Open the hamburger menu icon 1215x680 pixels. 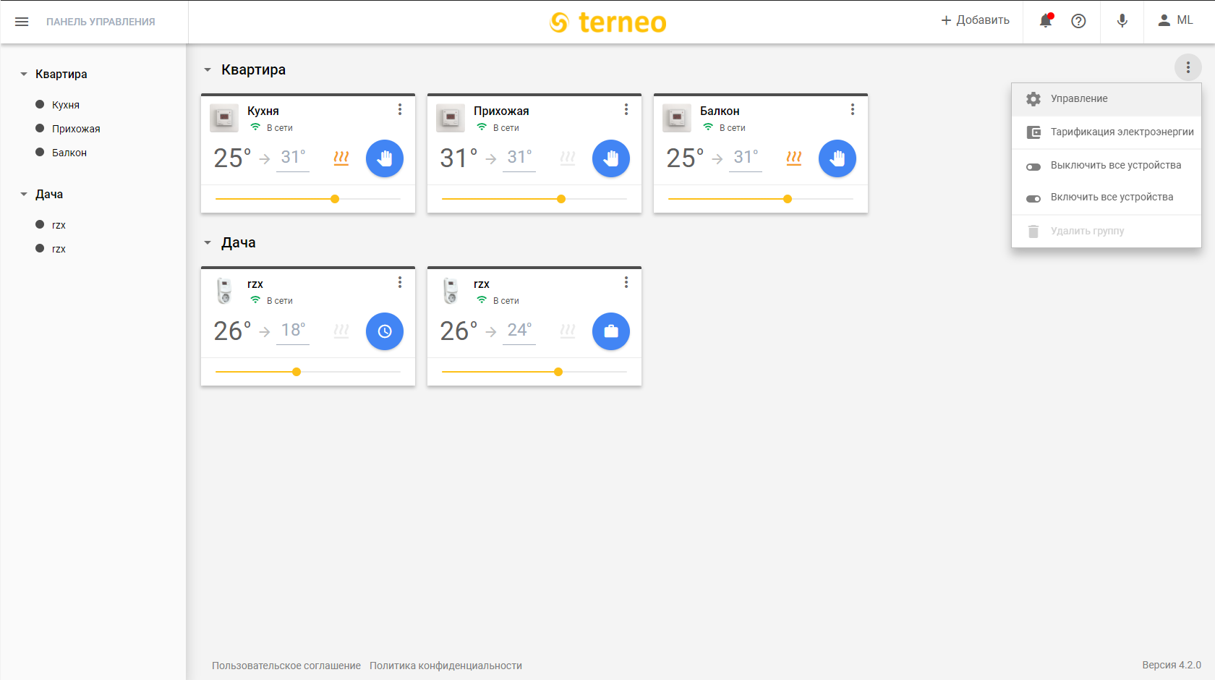tap(22, 22)
